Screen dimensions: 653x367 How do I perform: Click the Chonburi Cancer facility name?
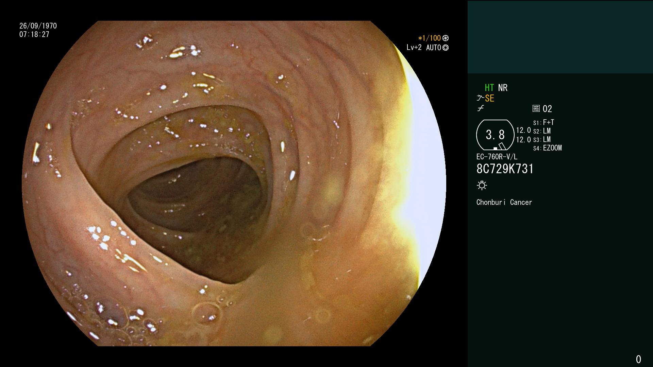pyautogui.click(x=504, y=202)
